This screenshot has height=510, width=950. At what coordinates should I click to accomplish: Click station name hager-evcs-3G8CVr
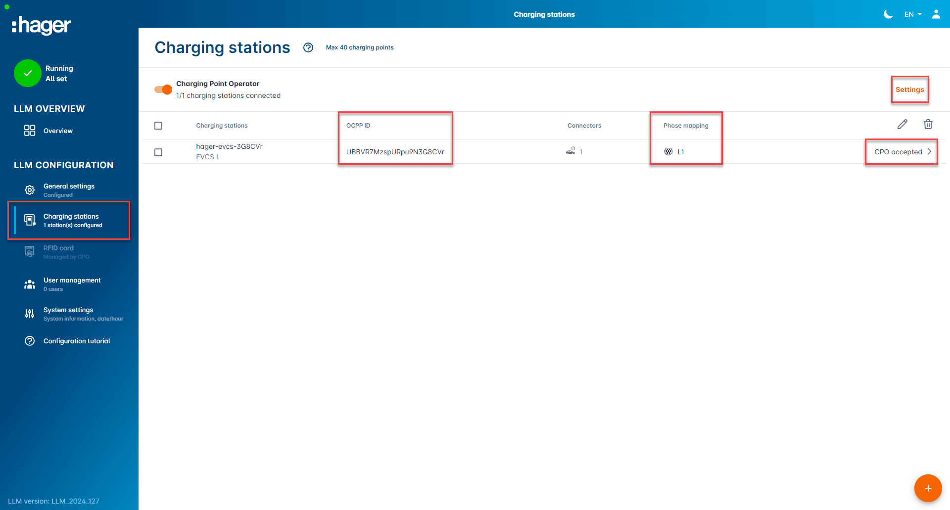(x=229, y=146)
